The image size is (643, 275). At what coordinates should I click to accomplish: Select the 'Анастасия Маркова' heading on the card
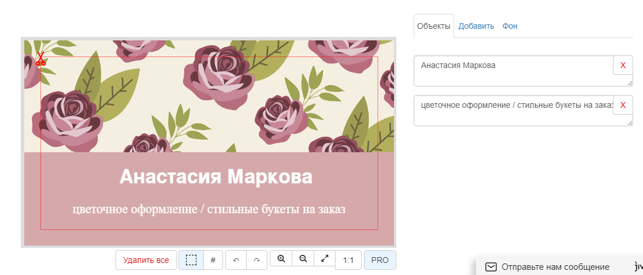click(215, 177)
